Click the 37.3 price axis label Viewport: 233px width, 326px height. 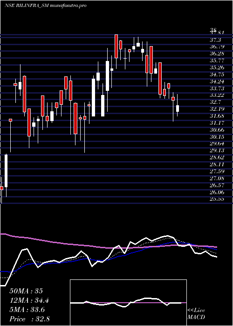tap(215, 40)
